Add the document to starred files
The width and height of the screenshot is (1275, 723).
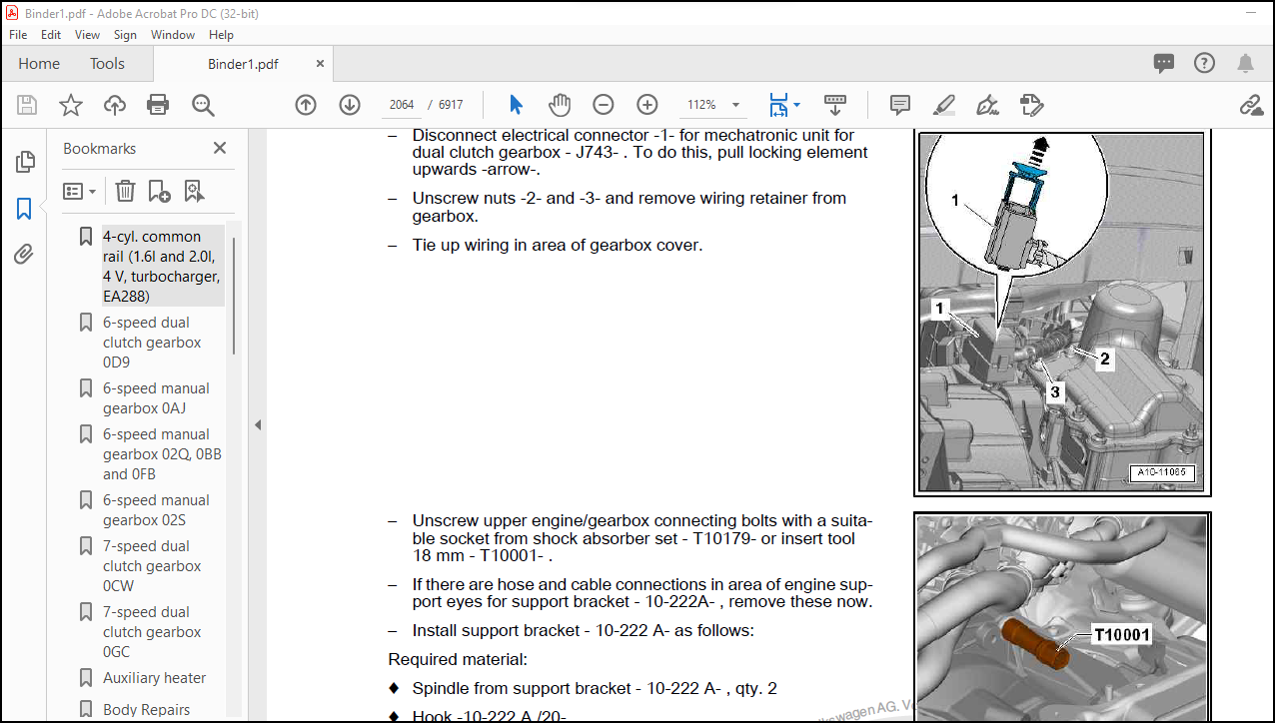tap(71, 105)
